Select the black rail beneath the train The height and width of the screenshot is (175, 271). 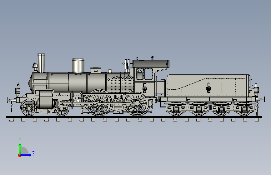134,117
